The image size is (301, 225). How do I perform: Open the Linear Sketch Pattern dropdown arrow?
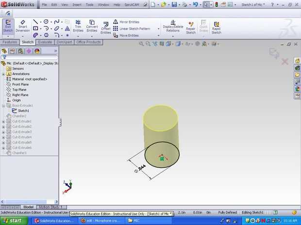coord(158,29)
